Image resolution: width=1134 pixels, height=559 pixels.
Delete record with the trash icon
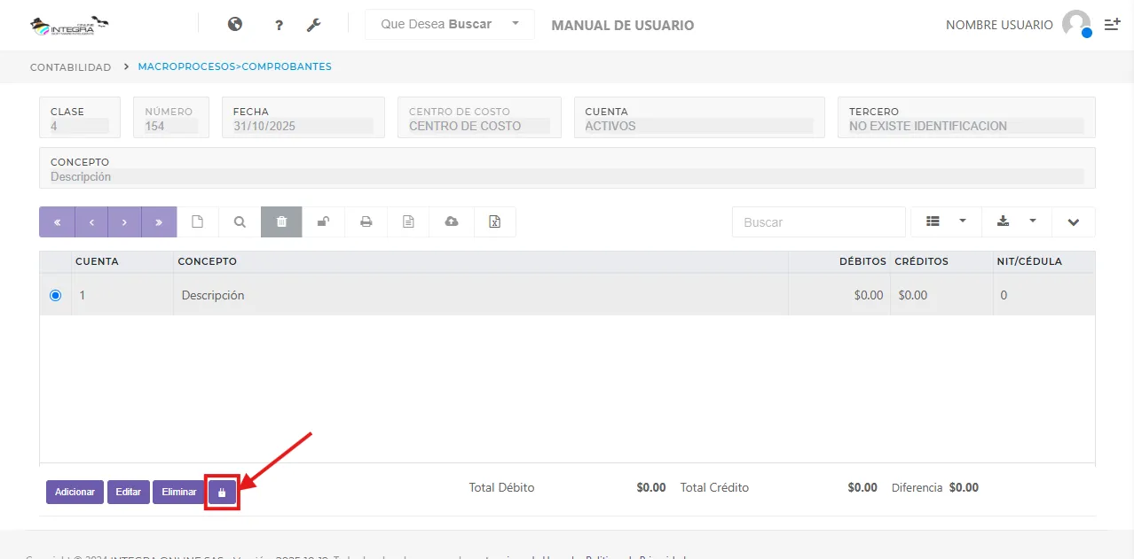point(280,221)
